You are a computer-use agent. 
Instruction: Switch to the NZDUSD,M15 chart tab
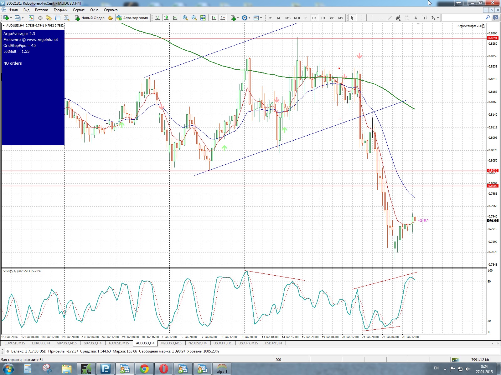pyautogui.click(x=171, y=343)
